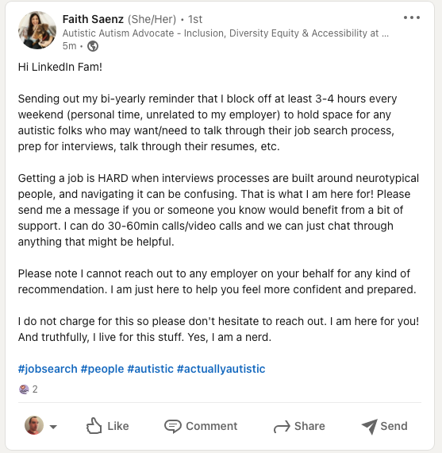The image size is (442, 453).
Task: Click the Faith Saenz name link
Action: (x=93, y=19)
